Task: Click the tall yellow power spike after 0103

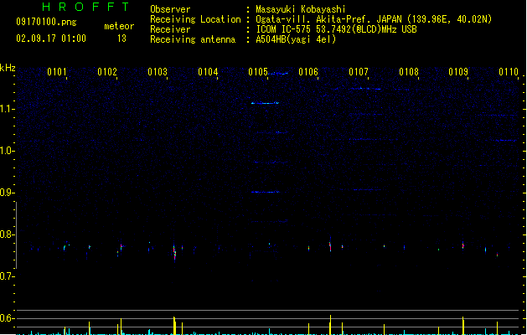Action: pos(174,325)
